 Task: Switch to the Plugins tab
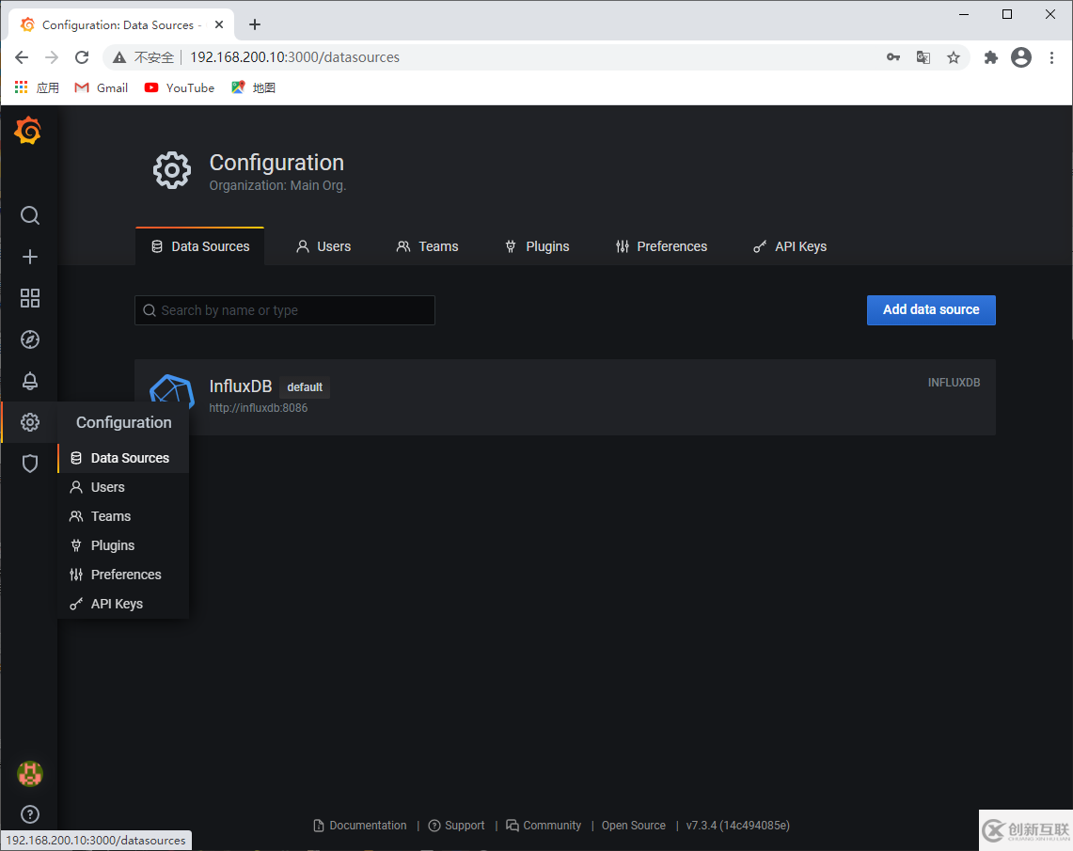[x=537, y=246]
